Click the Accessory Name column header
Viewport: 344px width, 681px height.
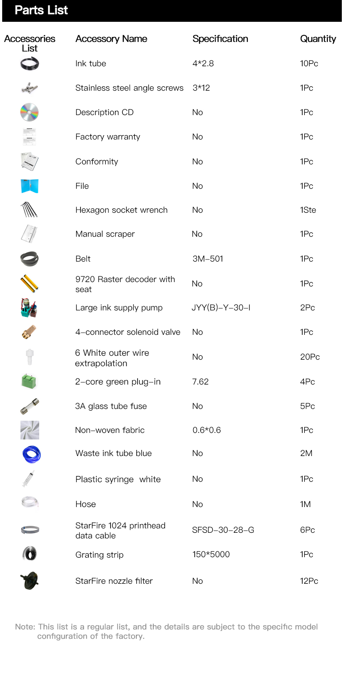pyautogui.click(x=111, y=39)
